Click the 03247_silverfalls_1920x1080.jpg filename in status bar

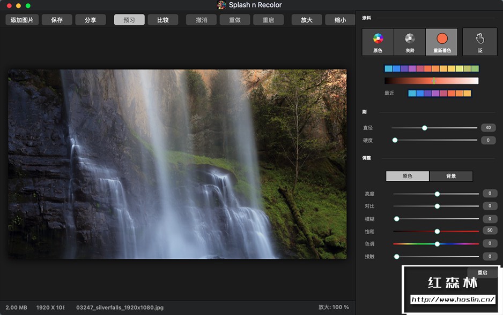coord(120,308)
